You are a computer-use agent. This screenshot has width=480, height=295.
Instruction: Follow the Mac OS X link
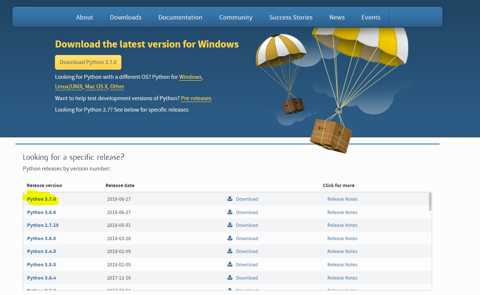tap(96, 87)
